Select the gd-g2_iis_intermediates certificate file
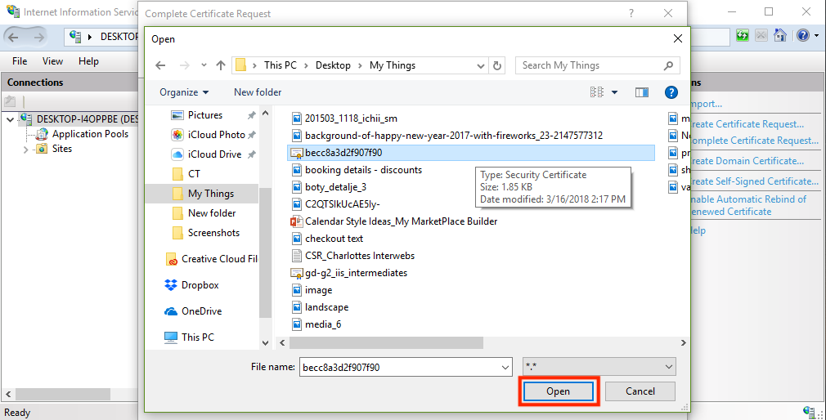This screenshot has width=826, height=420. [x=356, y=273]
